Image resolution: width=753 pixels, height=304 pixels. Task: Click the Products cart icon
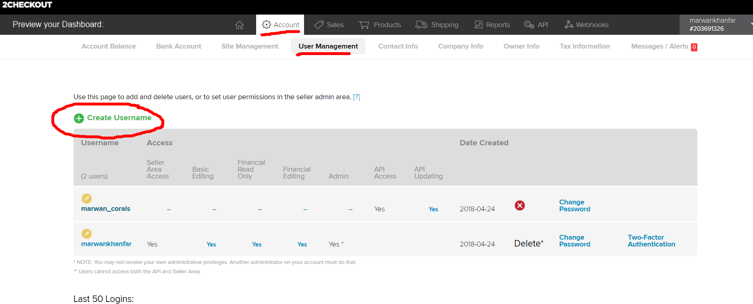(364, 25)
